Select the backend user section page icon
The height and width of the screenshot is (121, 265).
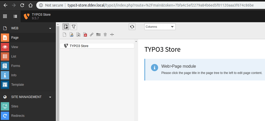pyautogui.click(x=71, y=34)
